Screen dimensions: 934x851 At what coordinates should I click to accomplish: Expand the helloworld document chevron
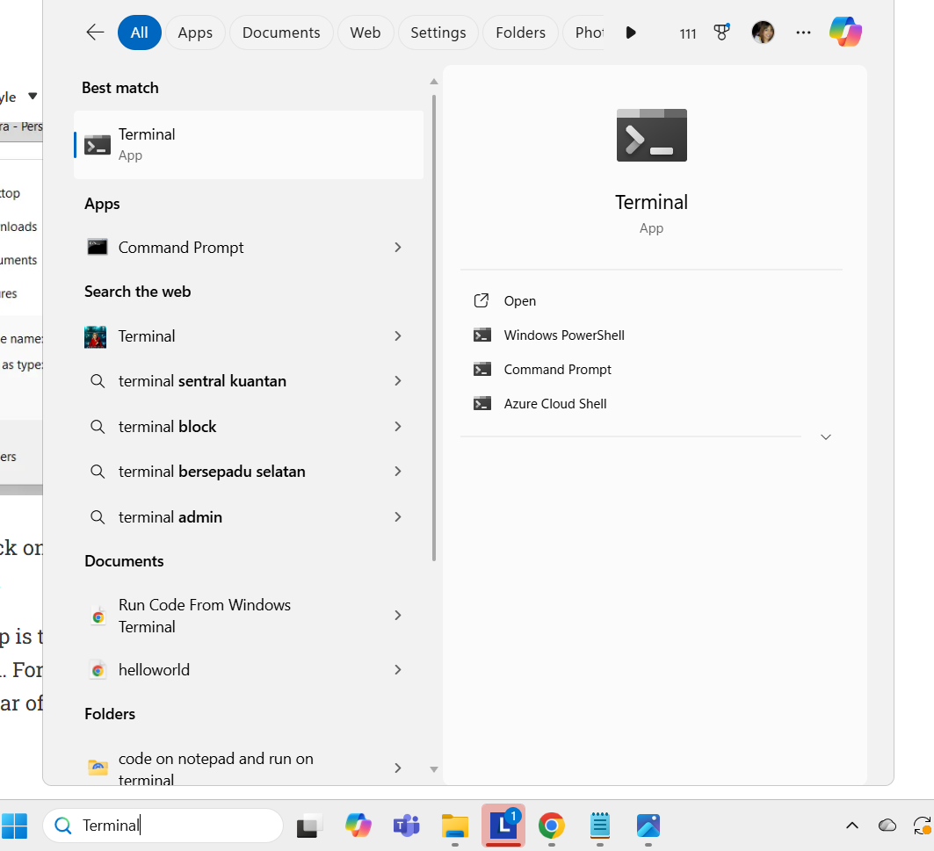click(x=398, y=670)
